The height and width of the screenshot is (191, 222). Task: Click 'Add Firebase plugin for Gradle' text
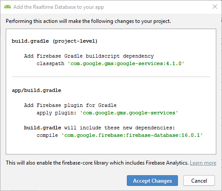pyautogui.click(x=70, y=105)
